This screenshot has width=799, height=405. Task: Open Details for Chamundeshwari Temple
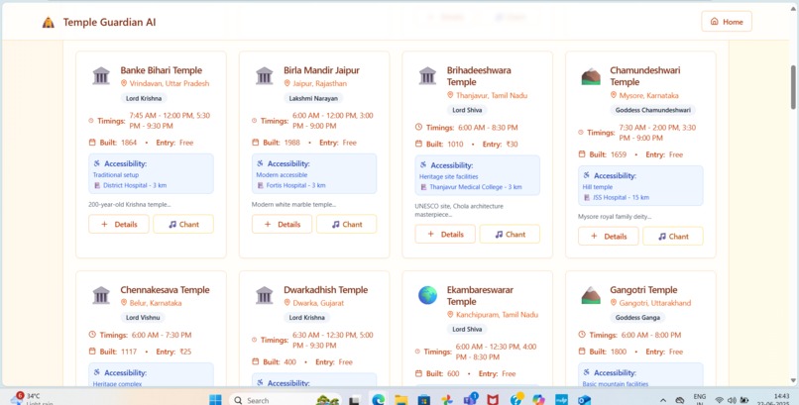tap(608, 236)
